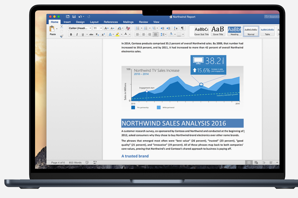Open the font name dropdown
Viewport: 298px width, 198px height.
[90, 28]
